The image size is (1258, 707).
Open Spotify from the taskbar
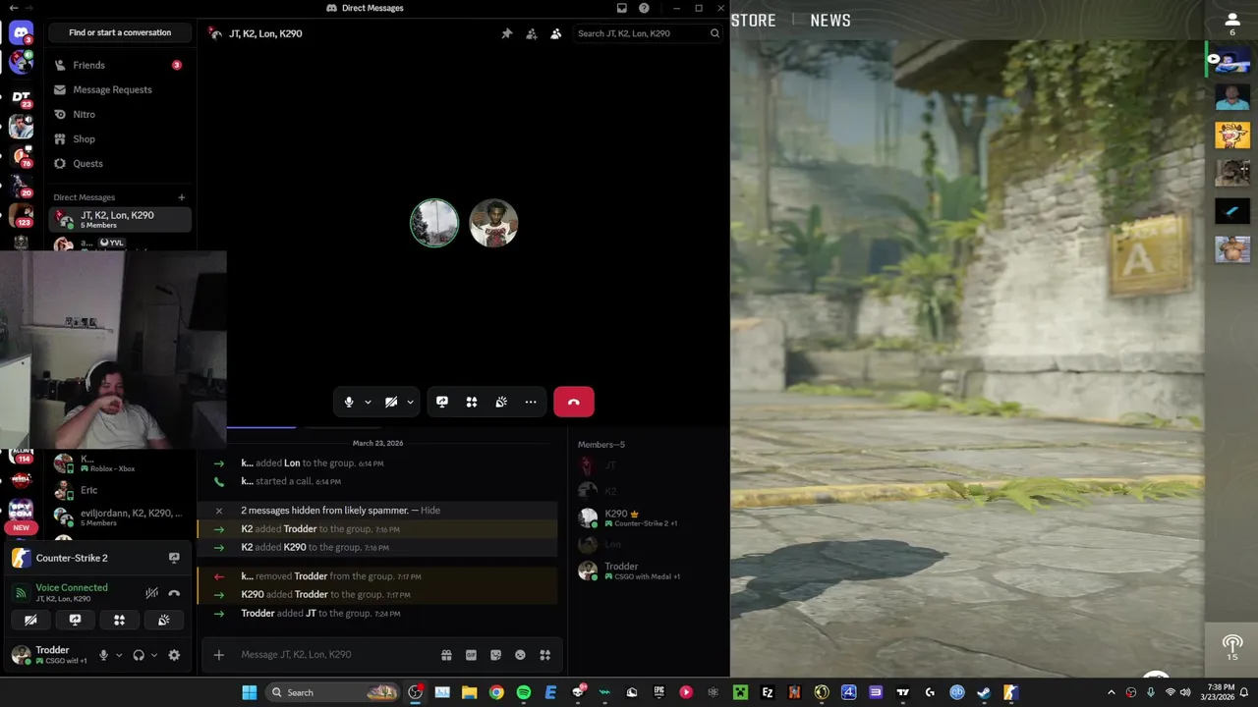tap(524, 692)
